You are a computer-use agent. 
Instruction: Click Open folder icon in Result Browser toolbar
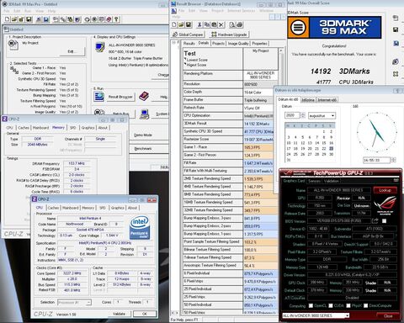(181, 24)
